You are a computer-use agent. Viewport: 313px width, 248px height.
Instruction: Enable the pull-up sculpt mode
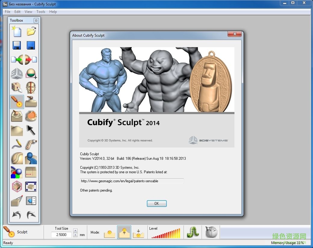coord(124,232)
